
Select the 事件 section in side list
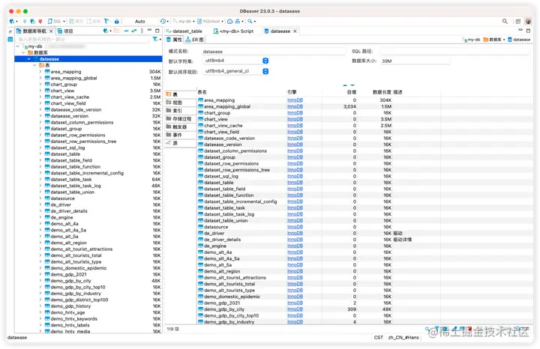click(181, 135)
